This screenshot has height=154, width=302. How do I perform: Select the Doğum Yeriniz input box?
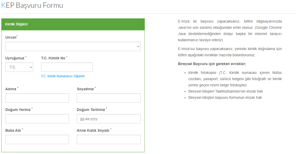tap(37, 119)
